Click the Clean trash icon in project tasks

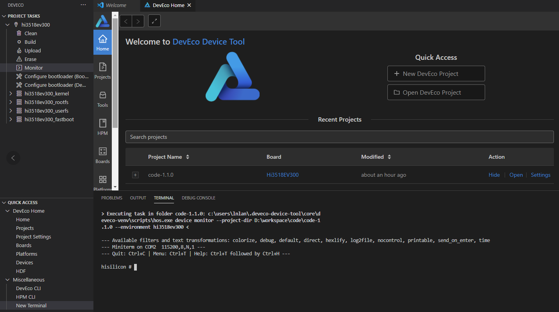(19, 33)
